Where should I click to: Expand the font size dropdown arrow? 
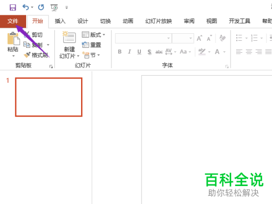pos(191,38)
